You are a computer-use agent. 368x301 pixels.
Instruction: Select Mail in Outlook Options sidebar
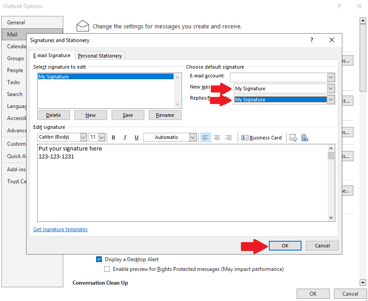(x=14, y=35)
